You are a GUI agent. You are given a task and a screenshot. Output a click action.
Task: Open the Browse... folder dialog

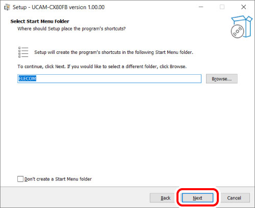pos(222,79)
